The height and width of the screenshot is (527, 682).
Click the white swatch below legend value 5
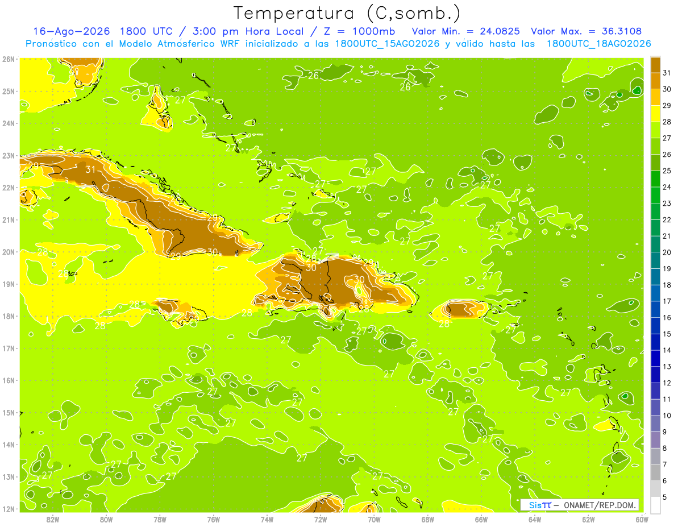coord(655,505)
